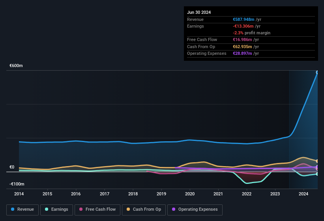The image size is (324, 221).
Task: Click the Jun 30 2024 tooltip date
Action: click(x=199, y=12)
